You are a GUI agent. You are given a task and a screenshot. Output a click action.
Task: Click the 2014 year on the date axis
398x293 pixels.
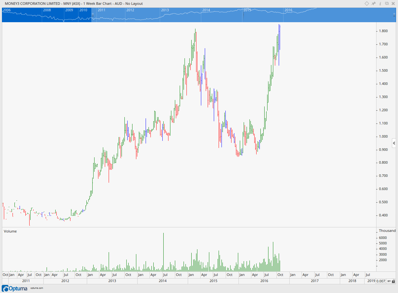[163, 281]
